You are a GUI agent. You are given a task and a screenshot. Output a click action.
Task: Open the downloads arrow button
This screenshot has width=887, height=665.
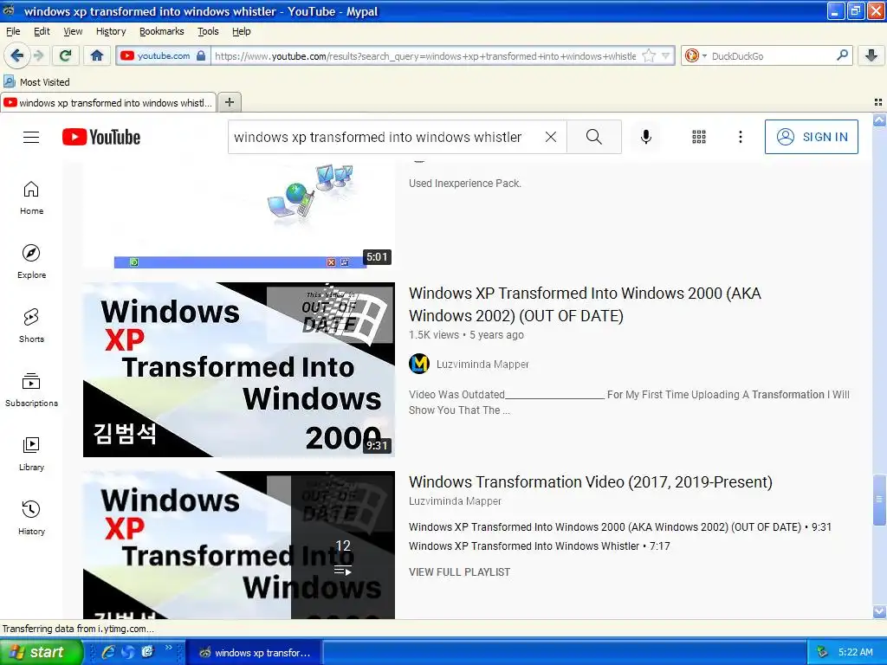click(871, 55)
